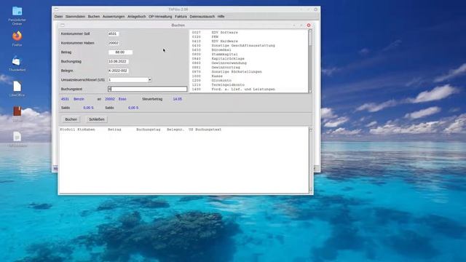Image resolution: width=466 pixels, height=262 pixels.
Task: Select account 0840 Kapitalrücklage
Action: tap(218, 59)
